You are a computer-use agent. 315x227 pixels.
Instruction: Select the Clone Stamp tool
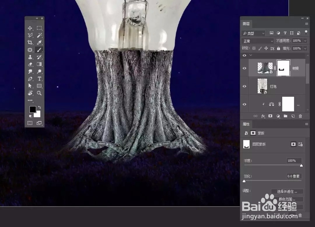coord(30,58)
